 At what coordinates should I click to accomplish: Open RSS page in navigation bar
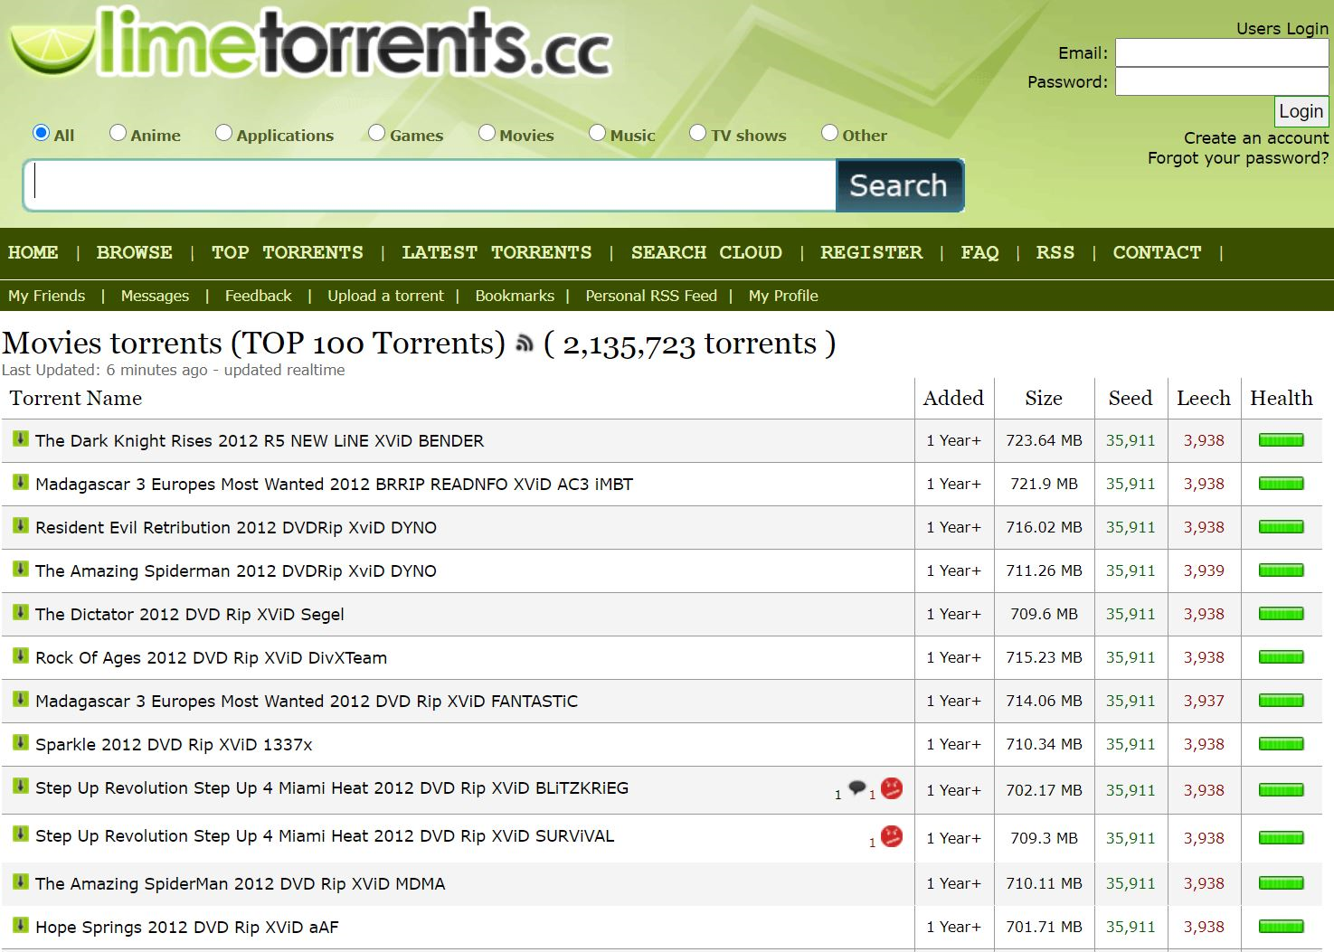[x=1055, y=252]
